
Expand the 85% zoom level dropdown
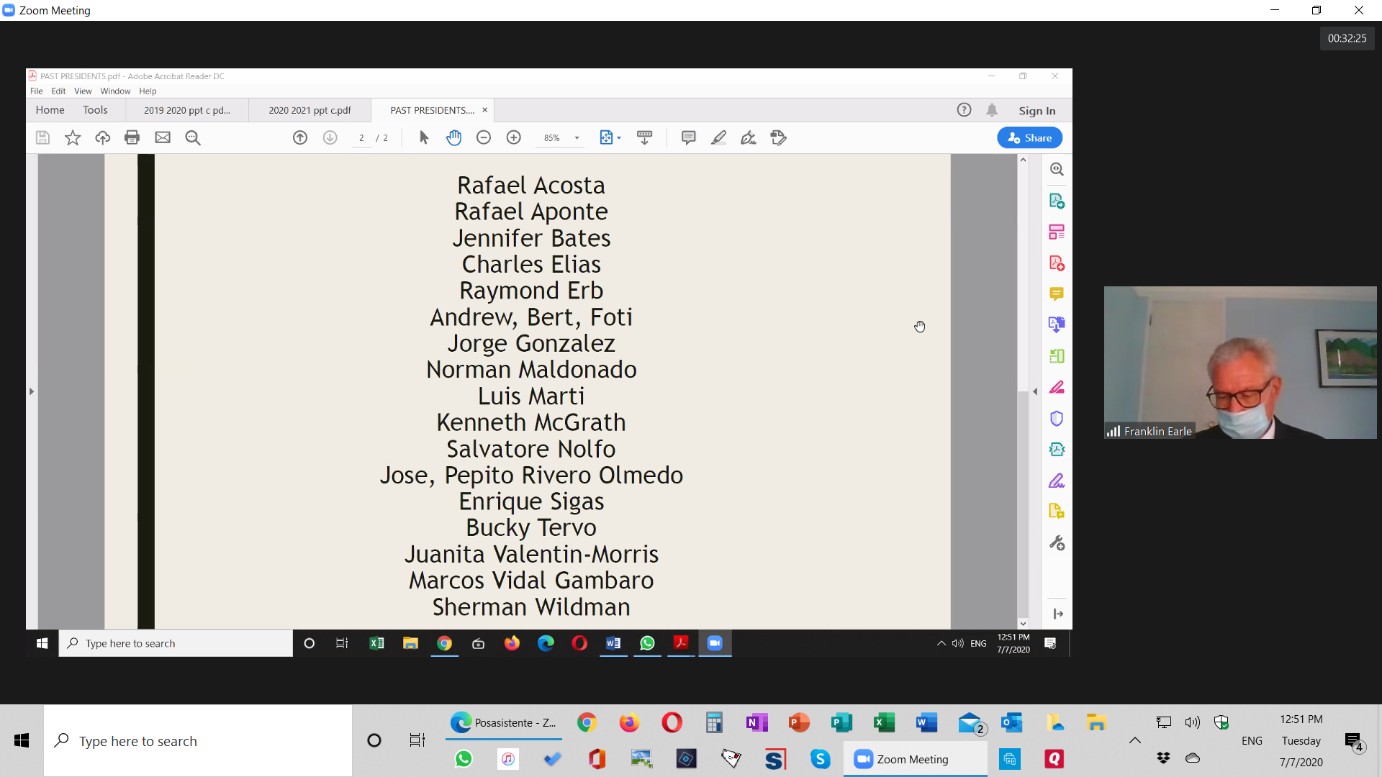[577, 138]
